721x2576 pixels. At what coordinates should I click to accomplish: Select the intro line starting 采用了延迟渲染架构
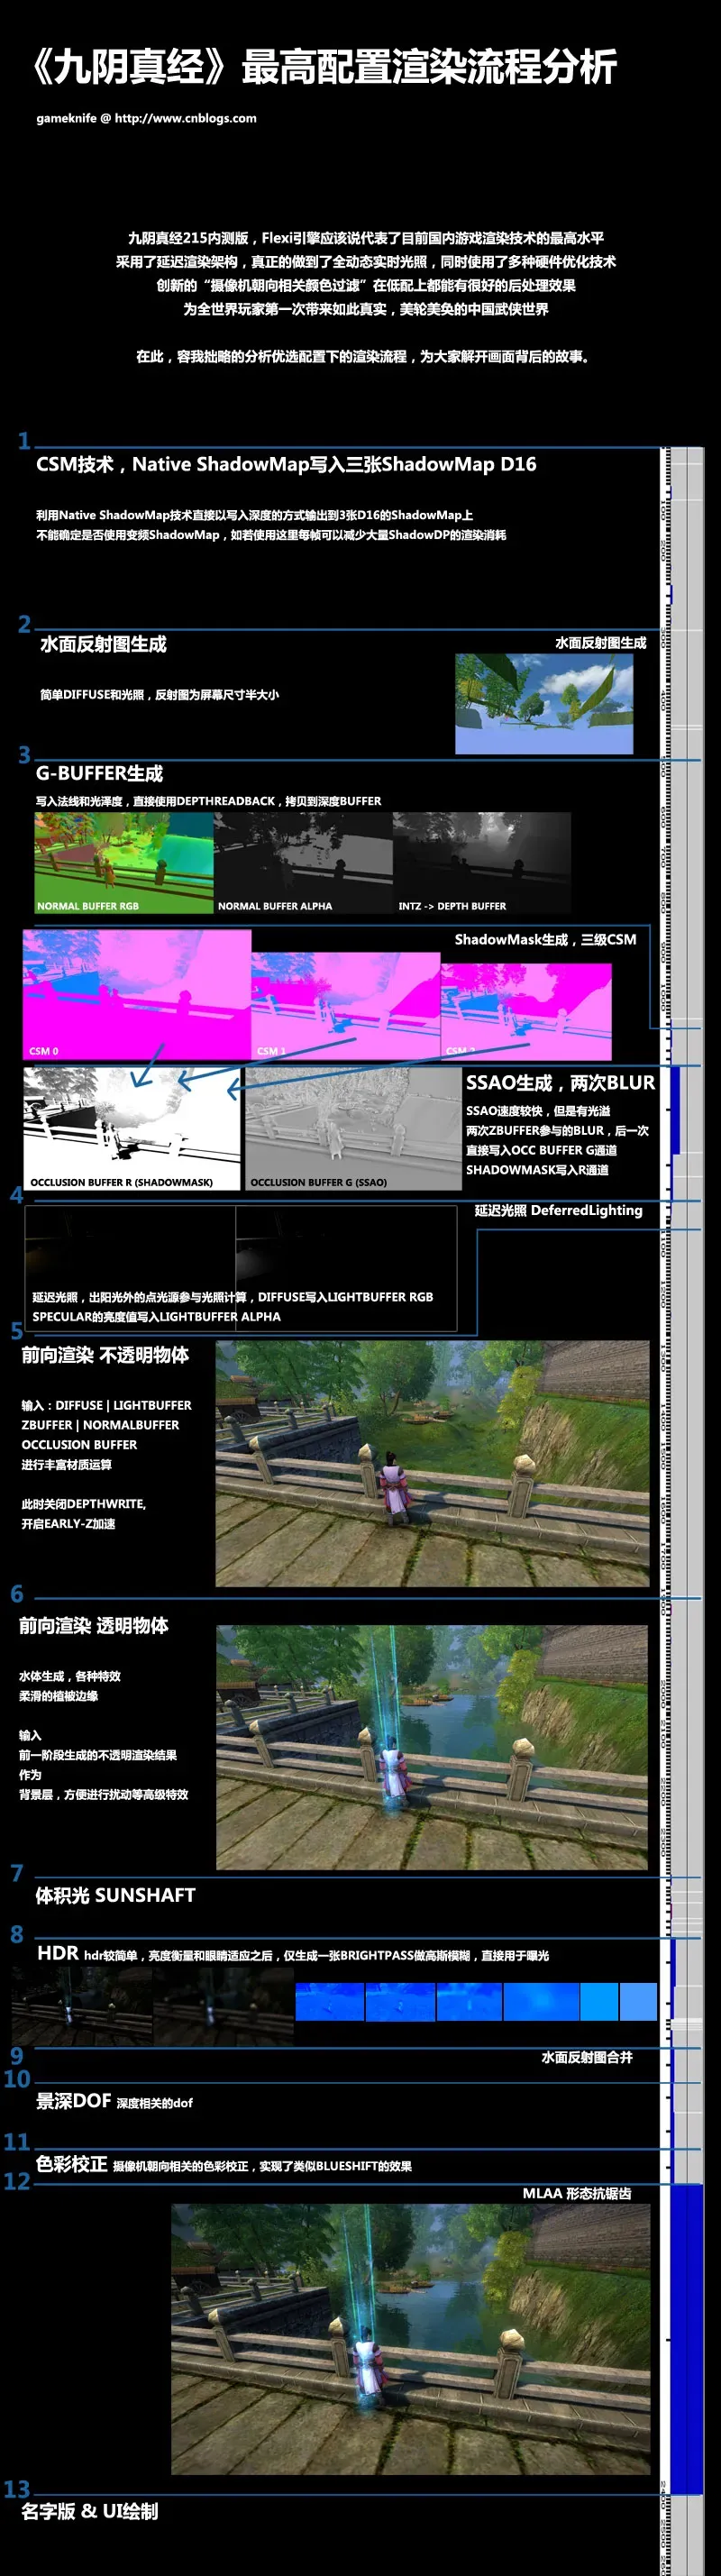pyautogui.click(x=366, y=262)
